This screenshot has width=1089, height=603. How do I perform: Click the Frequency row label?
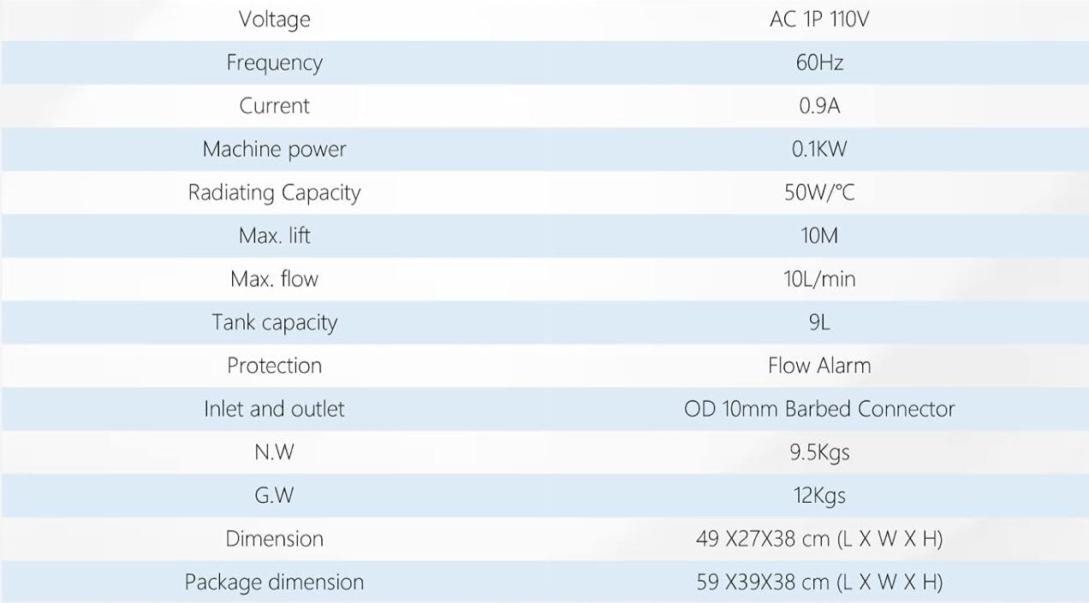pos(274,62)
